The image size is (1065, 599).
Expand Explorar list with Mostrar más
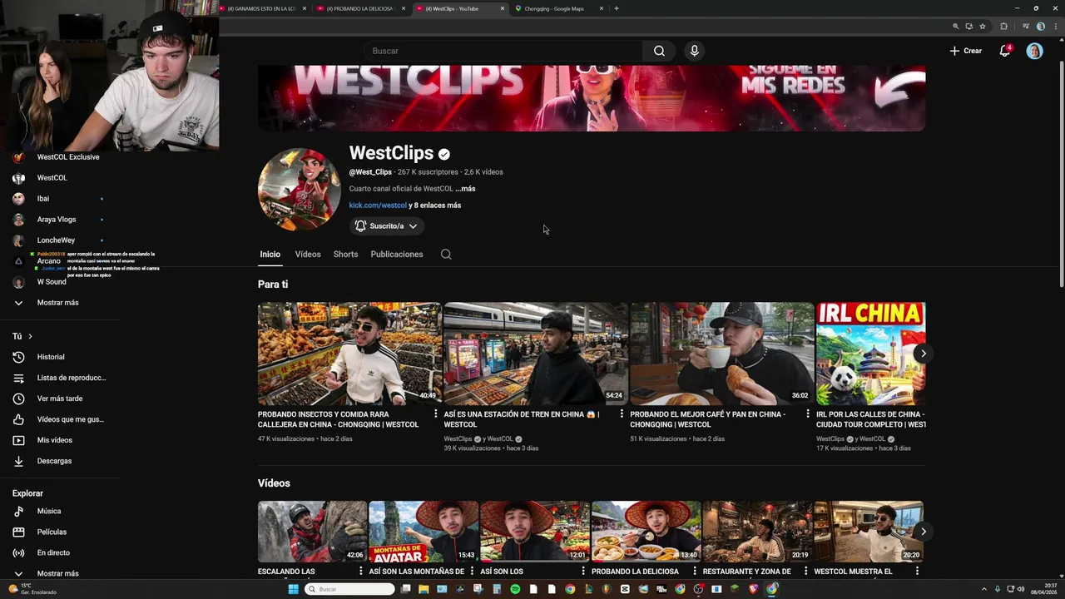click(60, 573)
